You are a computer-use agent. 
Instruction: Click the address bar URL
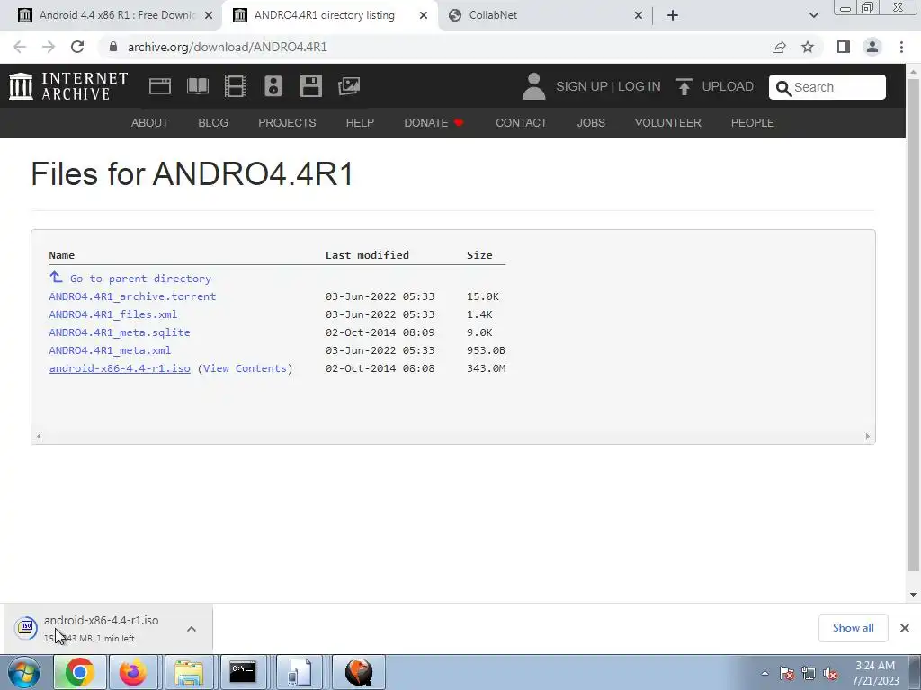(x=228, y=47)
